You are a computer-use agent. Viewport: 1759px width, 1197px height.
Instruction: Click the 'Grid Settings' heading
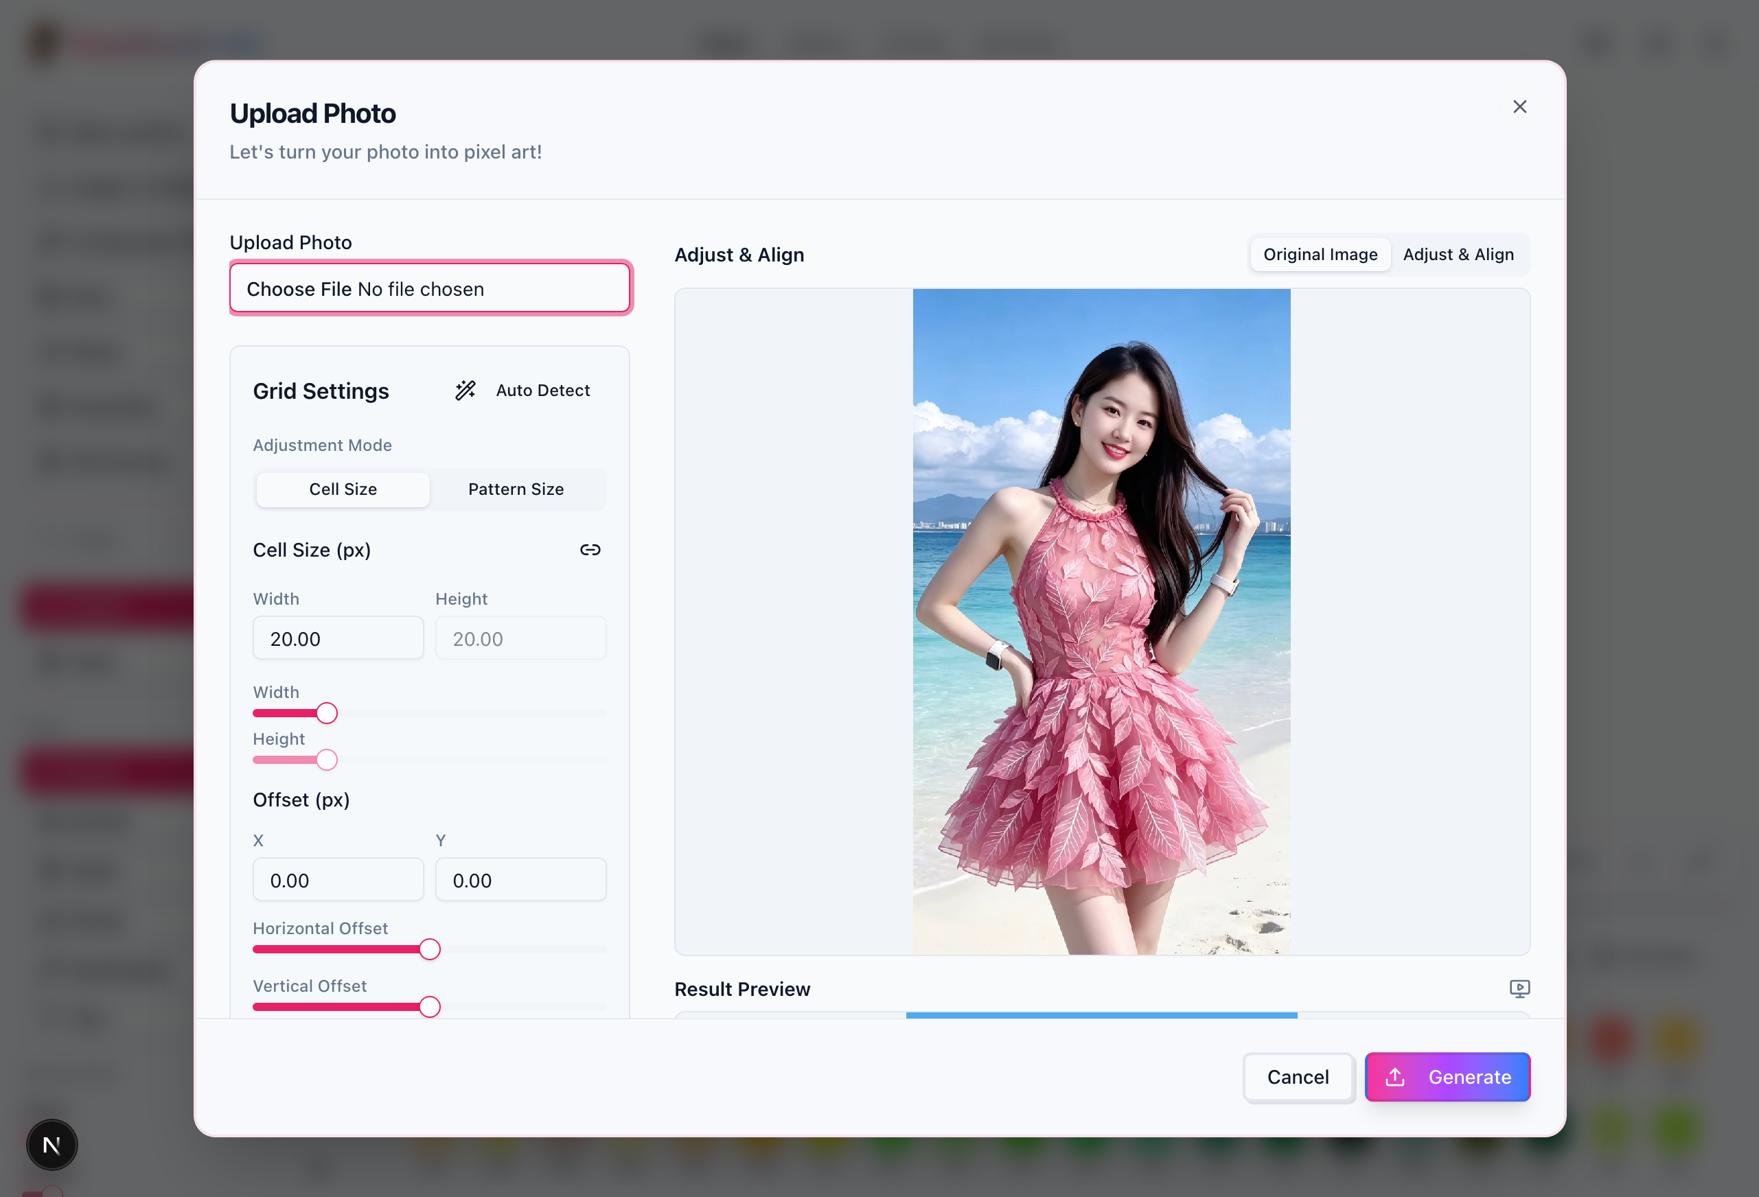coord(321,391)
